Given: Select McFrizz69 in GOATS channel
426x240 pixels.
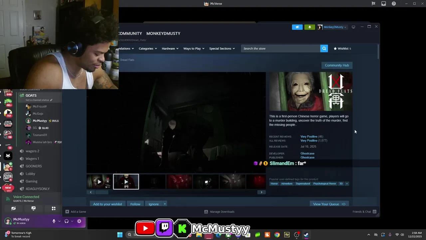Looking at the screenshot, I should tap(39, 107).
